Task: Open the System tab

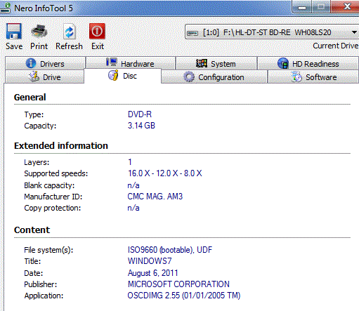Action: click(x=216, y=63)
